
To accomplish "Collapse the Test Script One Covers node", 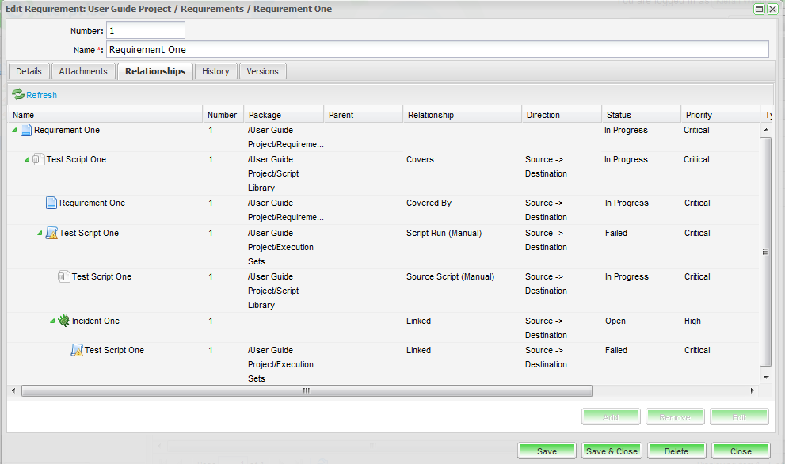I will (28, 160).
